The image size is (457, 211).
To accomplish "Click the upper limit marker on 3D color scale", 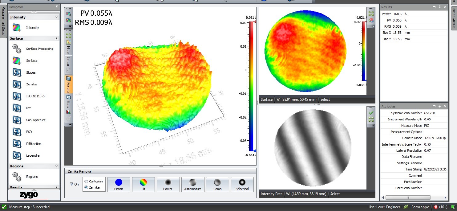I will [255, 22].
